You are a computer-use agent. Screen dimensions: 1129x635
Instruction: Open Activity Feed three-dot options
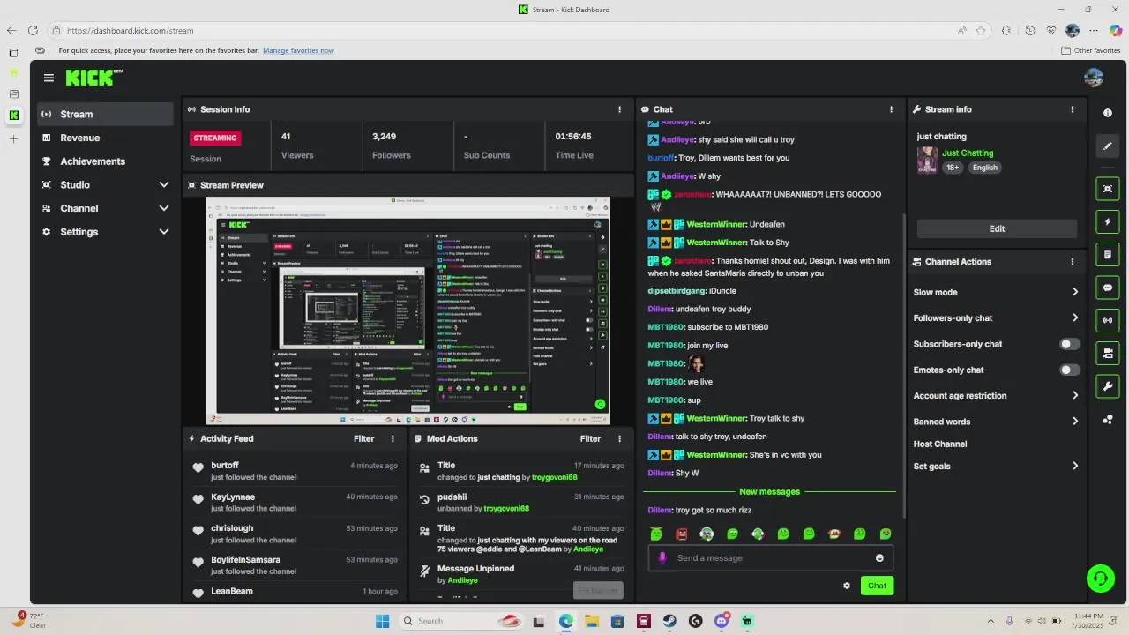coord(393,438)
